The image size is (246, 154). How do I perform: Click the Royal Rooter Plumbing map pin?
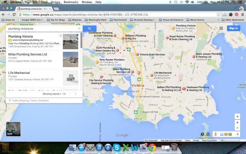click(167, 38)
